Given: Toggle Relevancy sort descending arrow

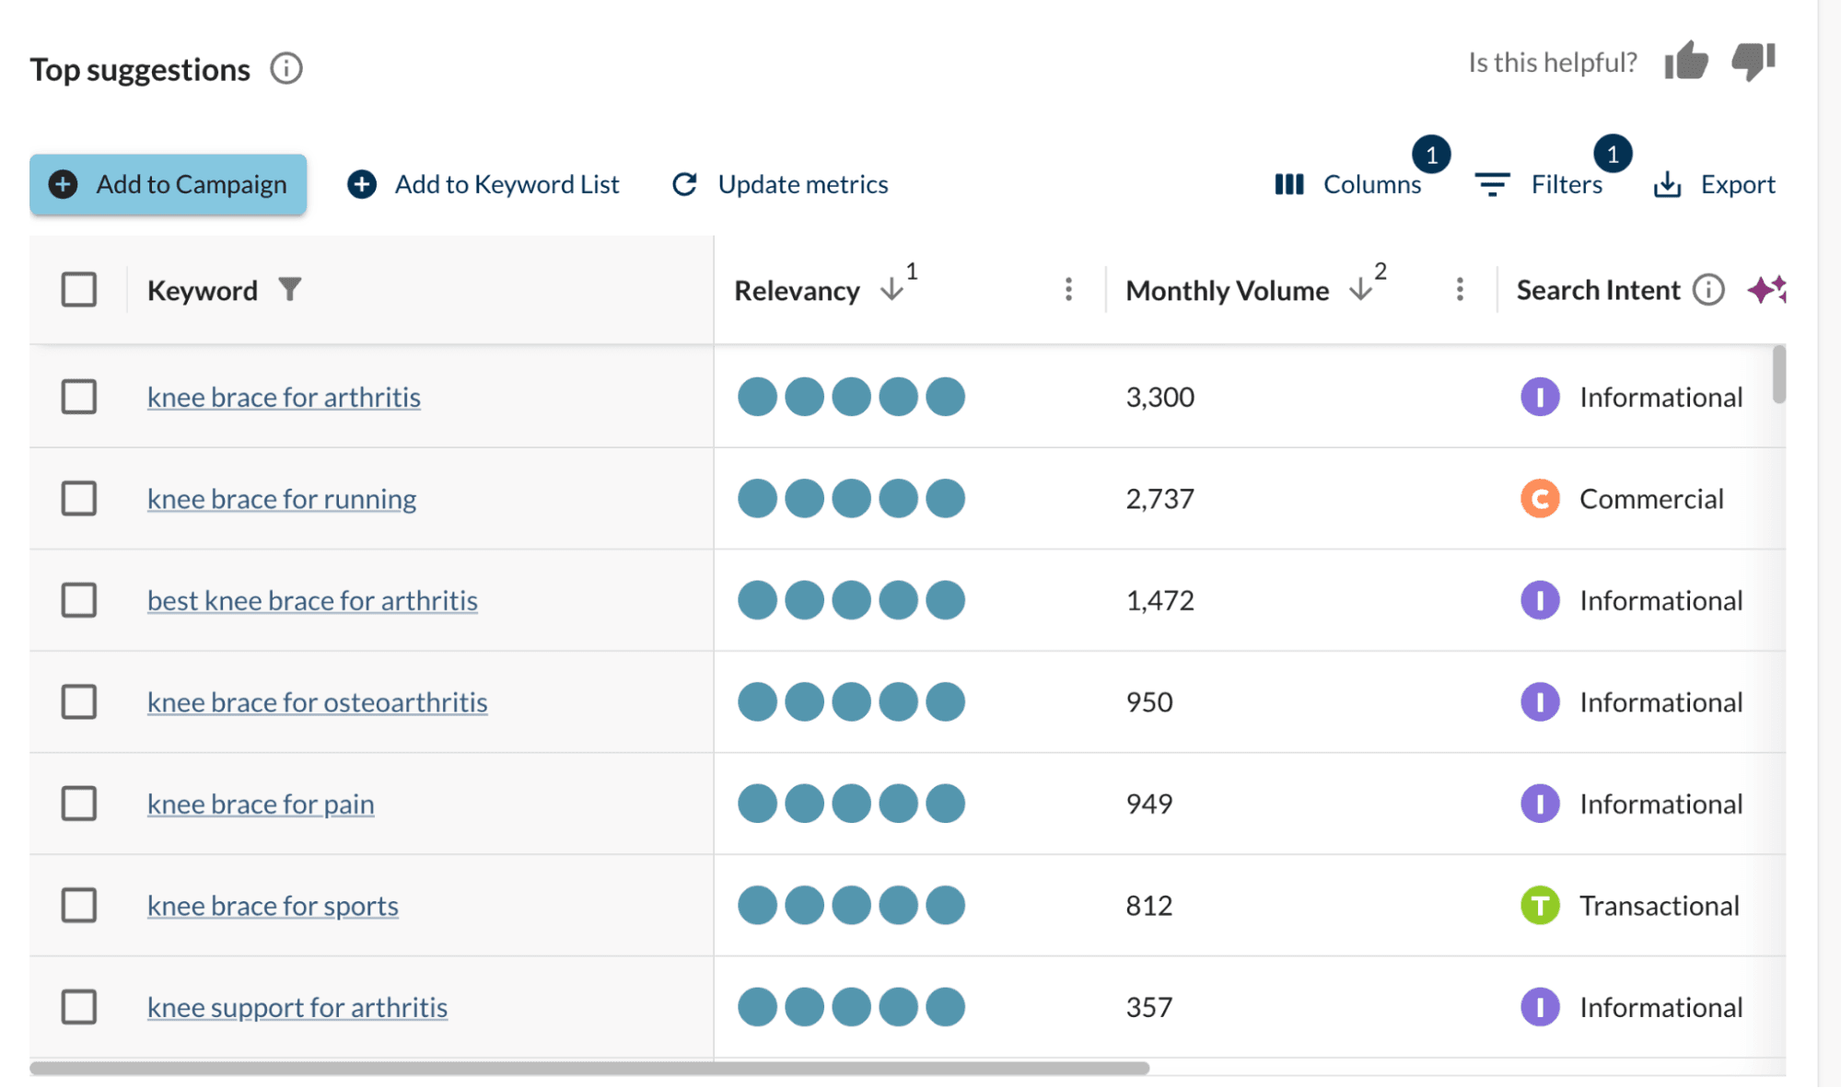Looking at the screenshot, I should 891,290.
